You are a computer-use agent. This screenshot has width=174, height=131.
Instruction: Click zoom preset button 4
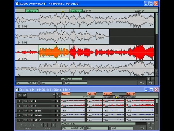pyautogui.click(x=54, y=125)
